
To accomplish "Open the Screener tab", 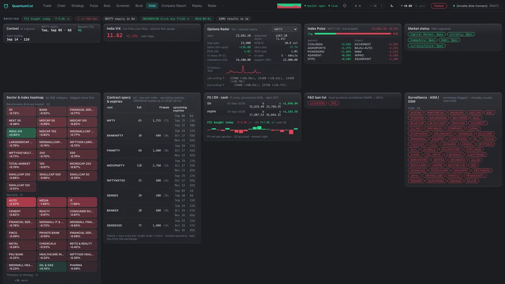I will pos(123,6).
